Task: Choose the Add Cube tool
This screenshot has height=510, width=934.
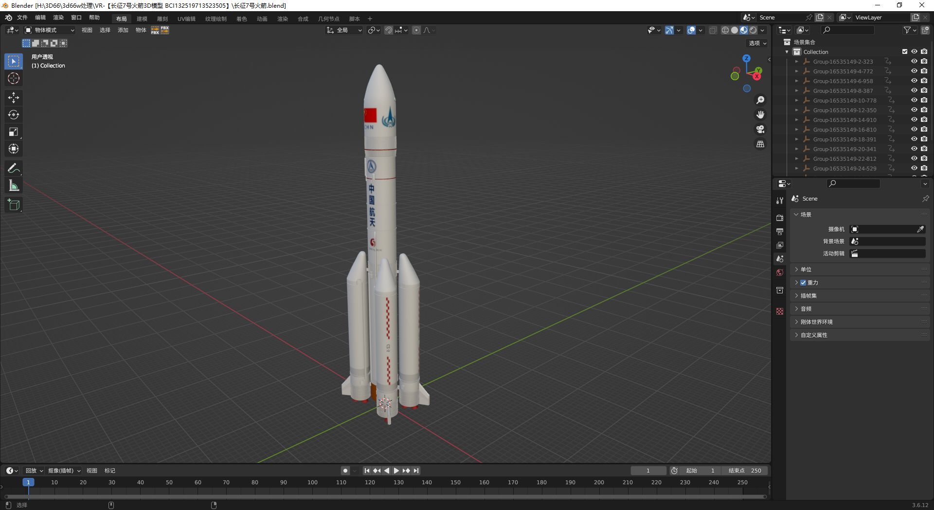Action: tap(14, 205)
